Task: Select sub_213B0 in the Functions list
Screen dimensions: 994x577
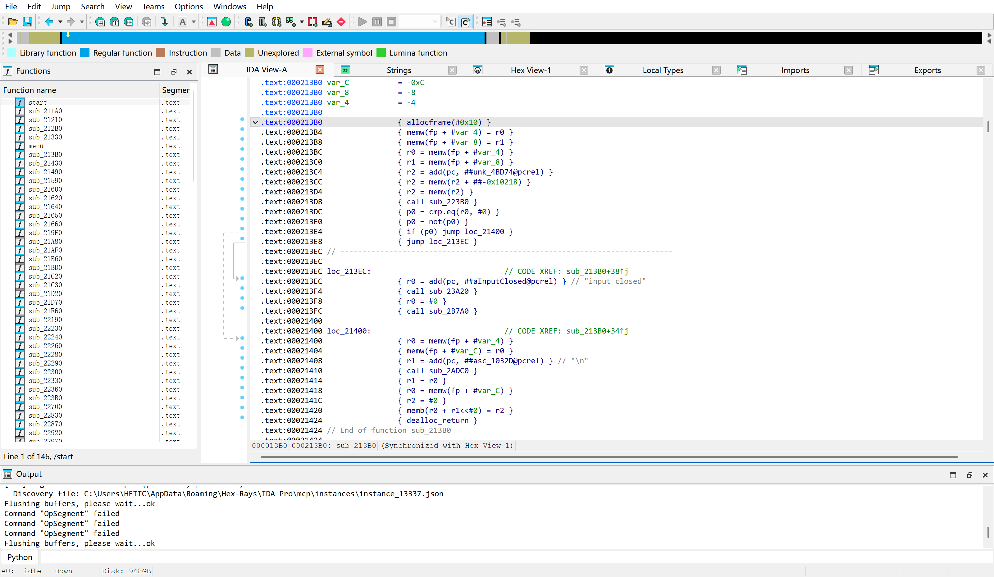Action: [45, 155]
